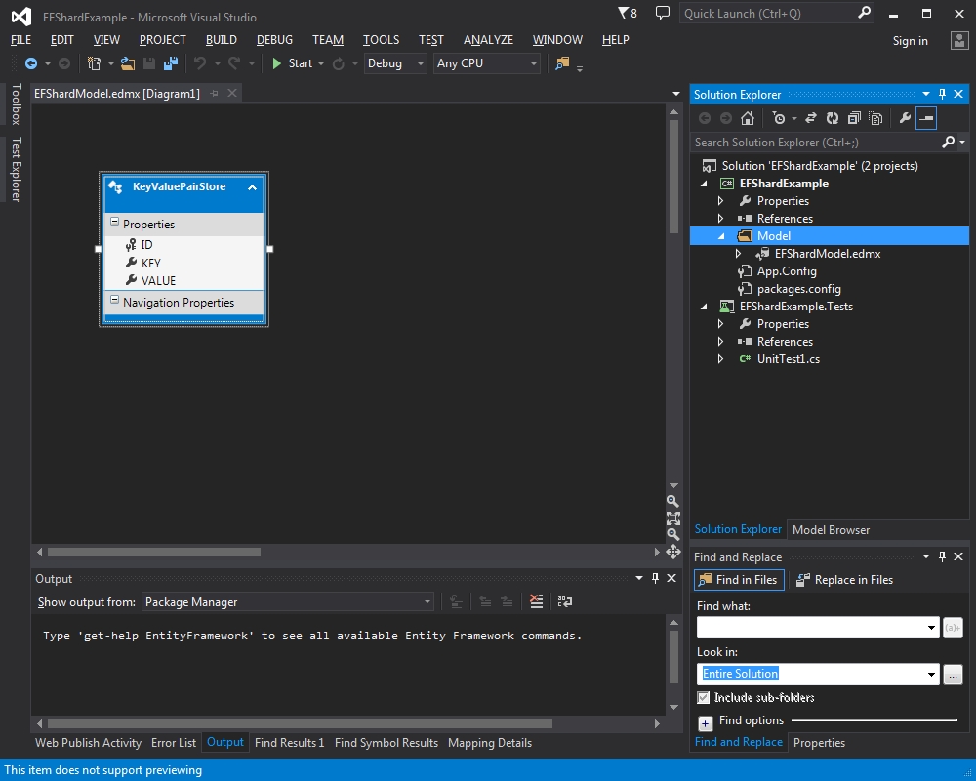Click the New Project toolbar icon
Viewport: 976px width, 781px height.
point(94,63)
